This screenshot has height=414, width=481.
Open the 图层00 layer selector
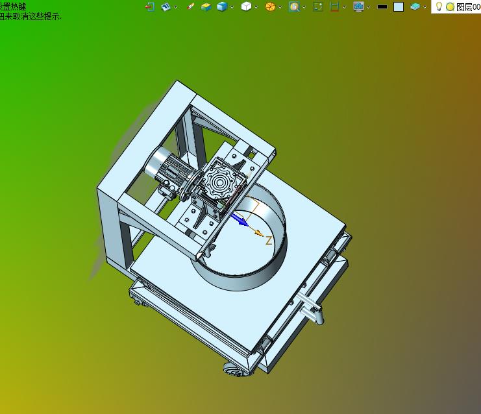click(468, 6)
